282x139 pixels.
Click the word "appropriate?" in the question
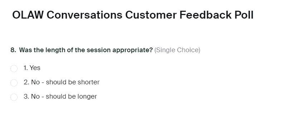[x=132, y=50]
